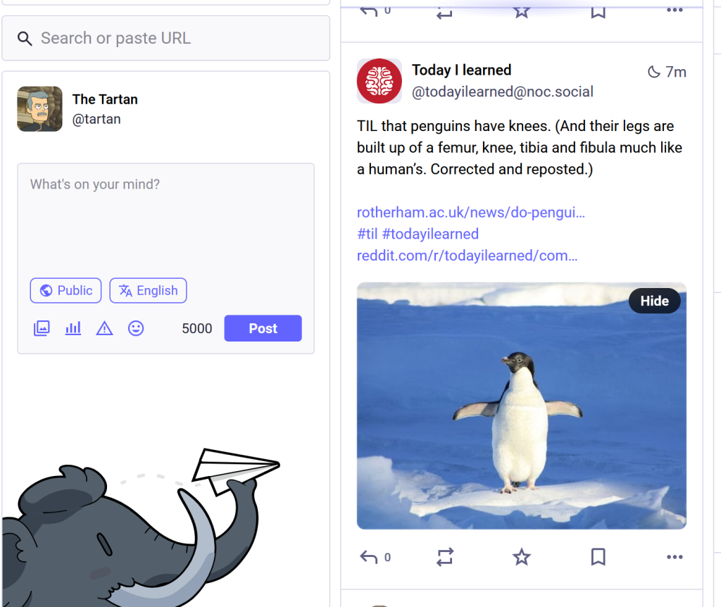Favorite the penguin post with star
This screenshot has width=721, height=607.
[521, 557]
